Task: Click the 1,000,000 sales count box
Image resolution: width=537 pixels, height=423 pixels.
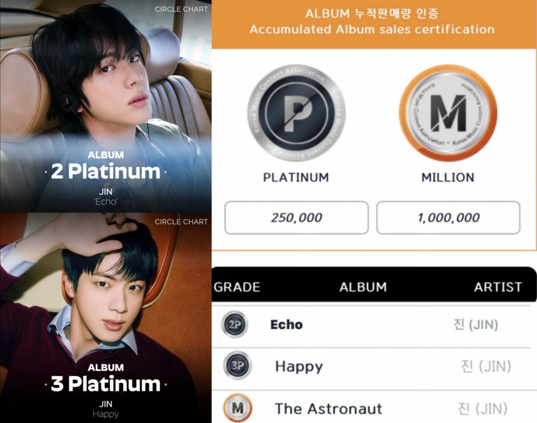Action: pos(448,218)
